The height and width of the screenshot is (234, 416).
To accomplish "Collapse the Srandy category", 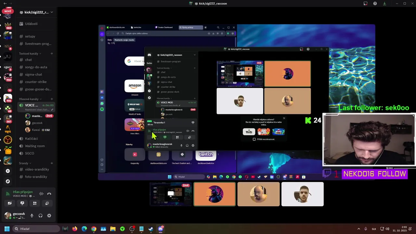I will pos(25,163).
